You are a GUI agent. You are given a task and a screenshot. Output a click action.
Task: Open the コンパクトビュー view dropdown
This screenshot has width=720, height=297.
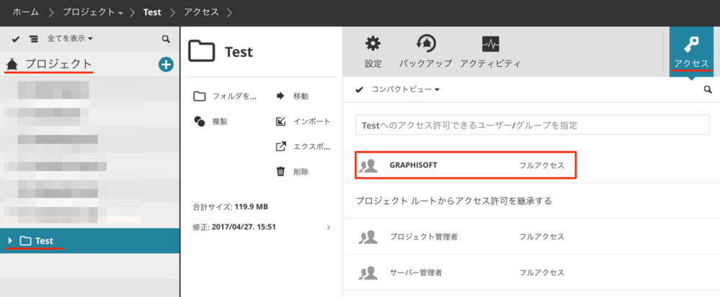406,89
